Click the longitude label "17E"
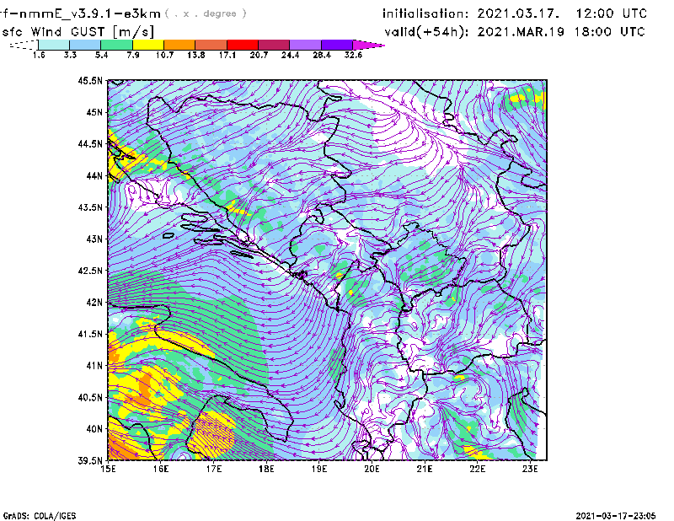674x521 pixels. [x=214, y=469]
